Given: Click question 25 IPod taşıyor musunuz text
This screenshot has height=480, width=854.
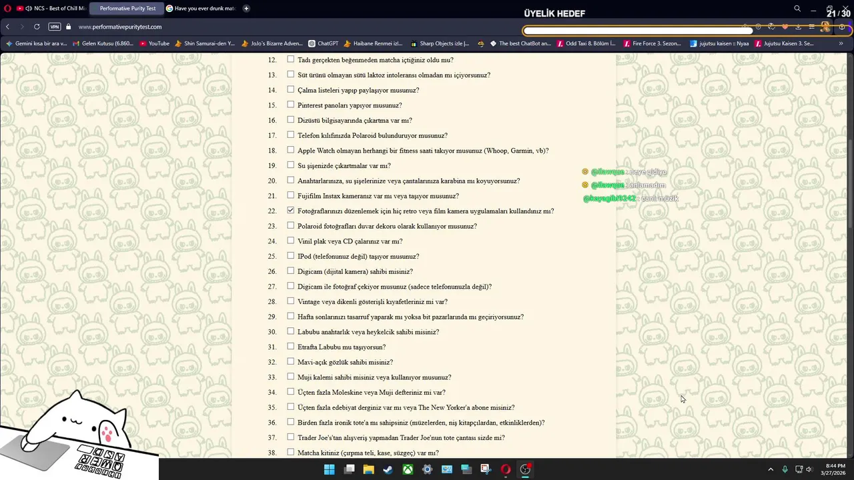Looking at the screenshot, I should pyautogui.click(x=358, y=257).
